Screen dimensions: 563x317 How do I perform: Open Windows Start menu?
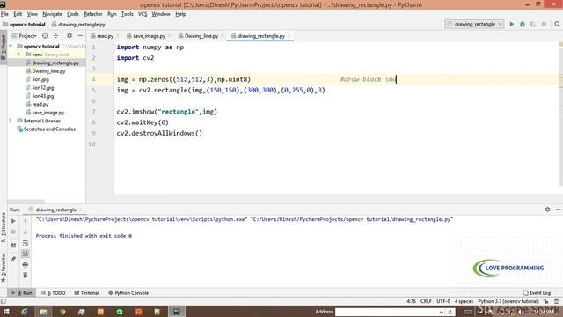pos(6,312)
